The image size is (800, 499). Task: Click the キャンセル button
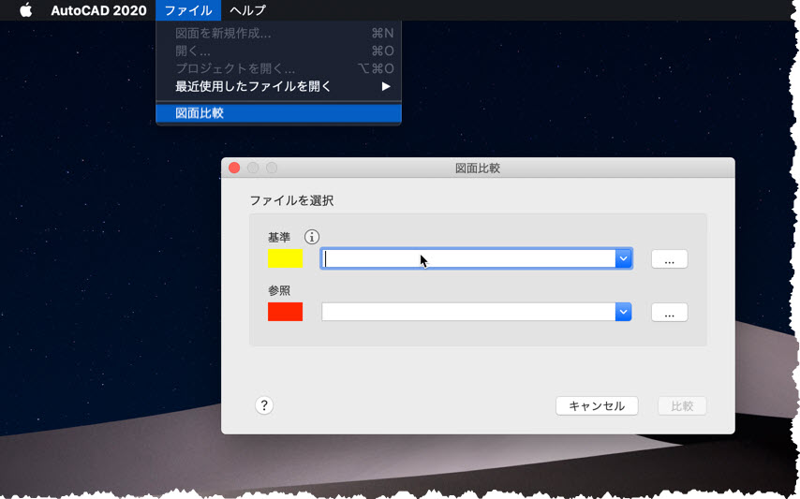(597, 406)
